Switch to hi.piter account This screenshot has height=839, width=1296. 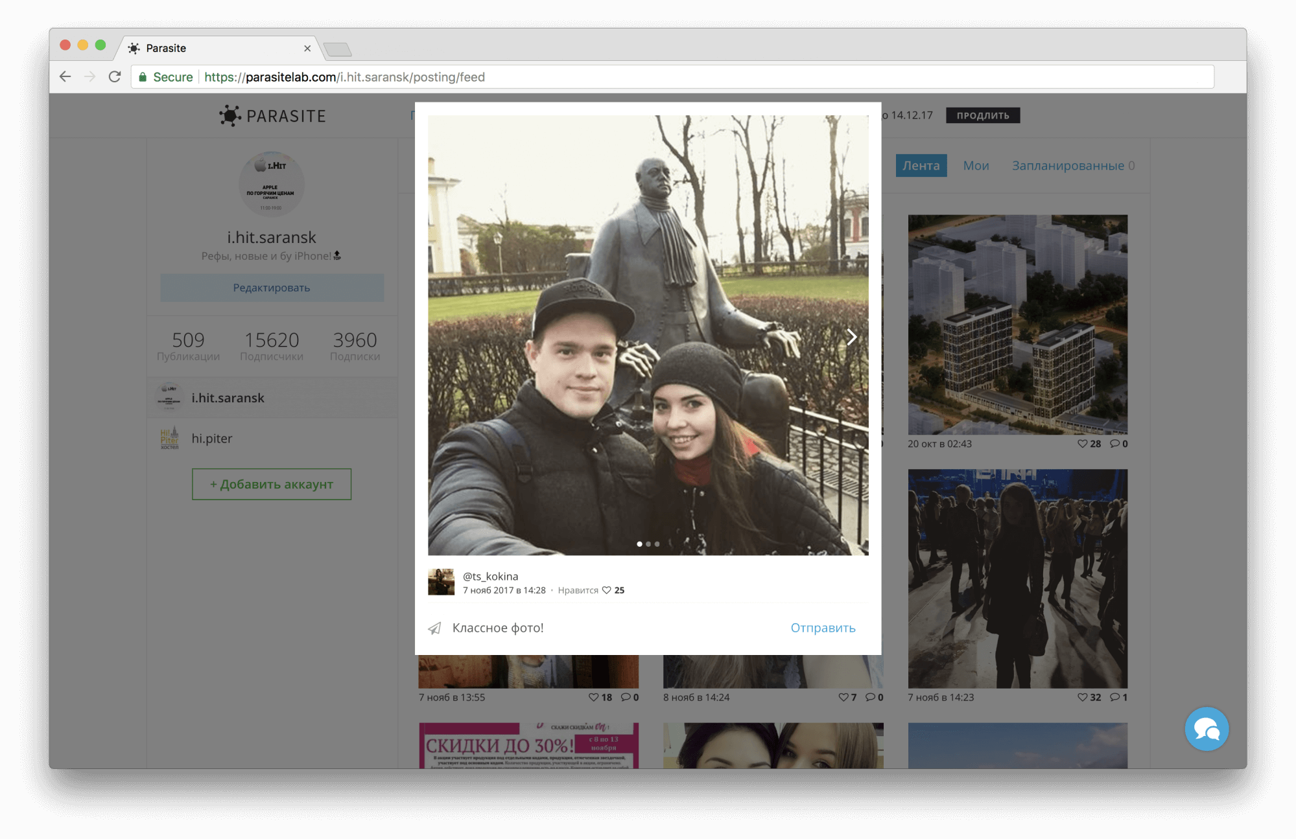tap(211, 439)
